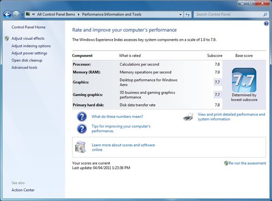Image resolution: width=272 pixels, height=201 pixels.
Task: Click the Component column header
Action: point(82,55)
